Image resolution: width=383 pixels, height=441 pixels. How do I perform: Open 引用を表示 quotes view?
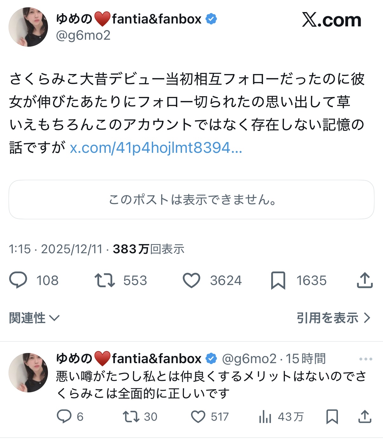pyautogui.click(x=333, y=318)
